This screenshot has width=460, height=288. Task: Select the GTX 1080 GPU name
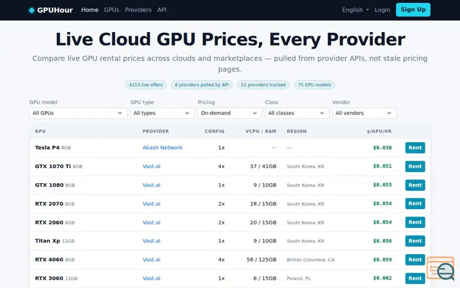tap(49, 185)
